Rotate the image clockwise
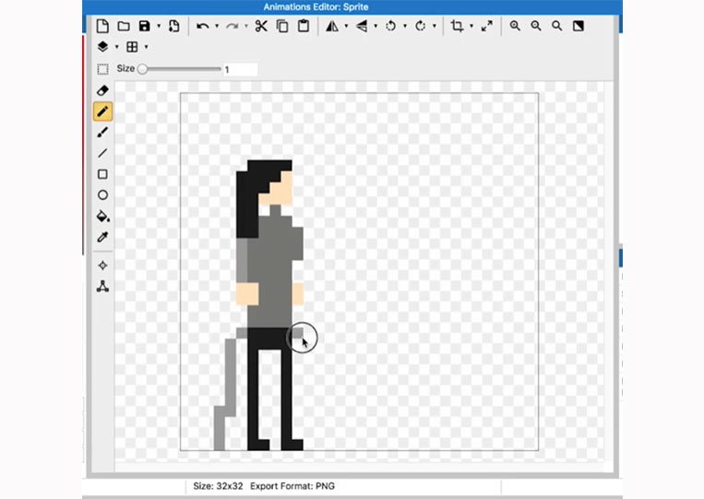Image resolution: width=704 pixels, height=499 pixels. [x=420, y=26]
